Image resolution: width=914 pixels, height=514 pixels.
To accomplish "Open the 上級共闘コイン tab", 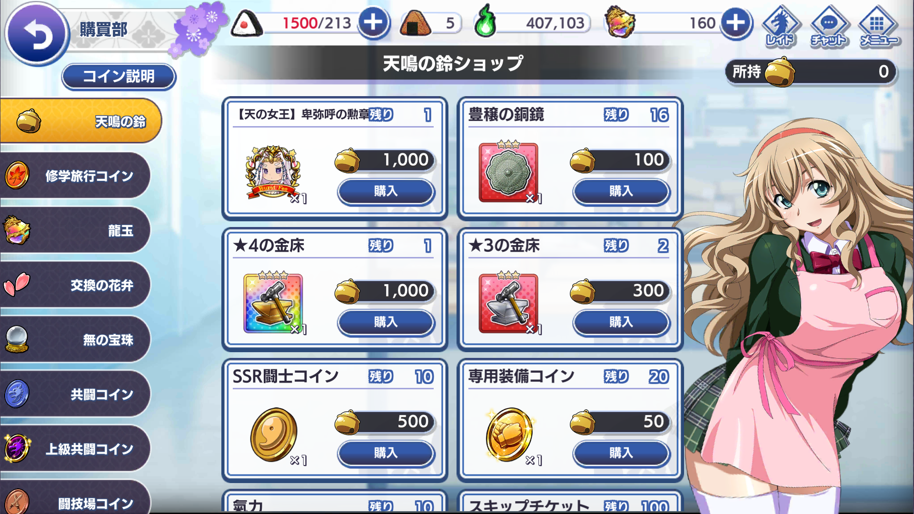I will click(75, 448).
